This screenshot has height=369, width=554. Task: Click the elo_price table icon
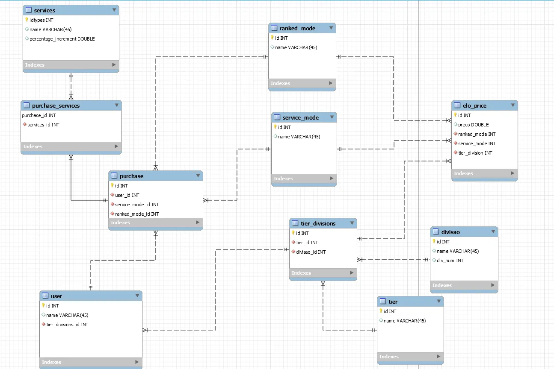[x=457, y=105]
